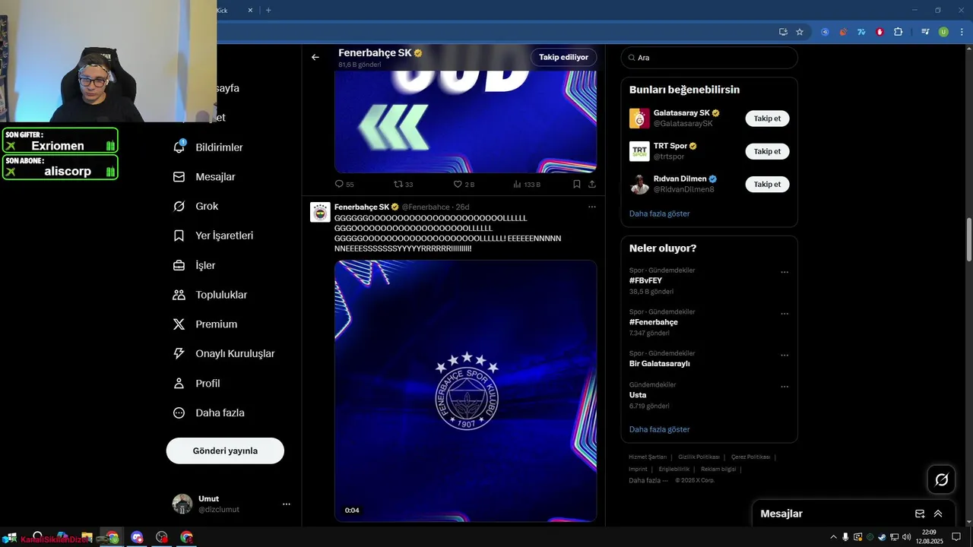Screen dimensions: 973x547
Task: Open the floating Grok button
Action: [x=941, y=479]
